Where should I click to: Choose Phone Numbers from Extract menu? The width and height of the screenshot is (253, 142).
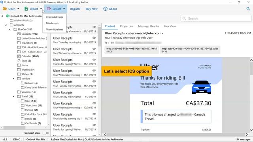[x=55, y=30]
